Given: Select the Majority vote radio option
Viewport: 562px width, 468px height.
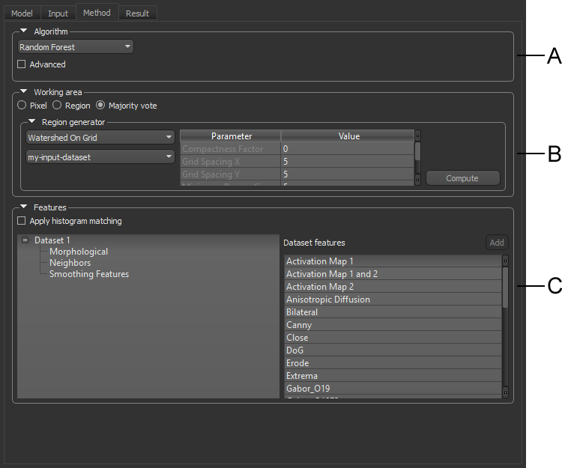Looking at the screenshot, I should pos(100,106).
